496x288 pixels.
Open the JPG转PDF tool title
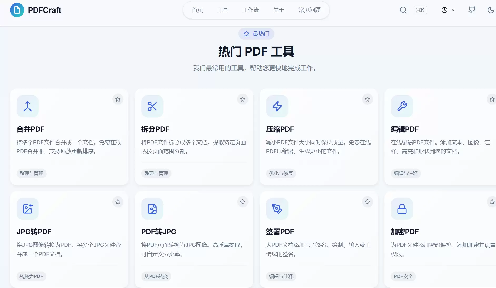pyautogui.click(x=34, y=232)
